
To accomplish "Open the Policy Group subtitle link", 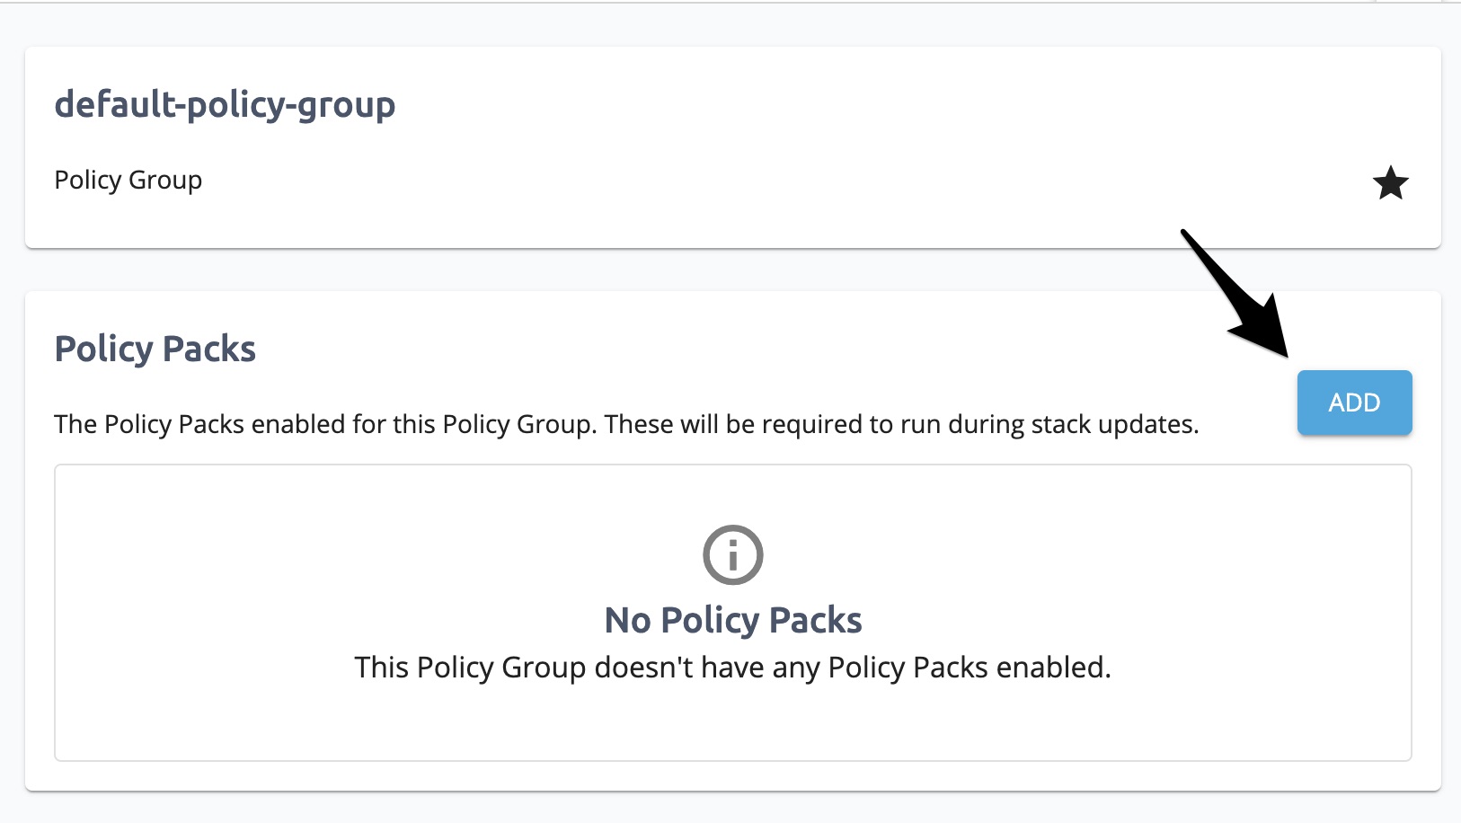I will (128, 180).
